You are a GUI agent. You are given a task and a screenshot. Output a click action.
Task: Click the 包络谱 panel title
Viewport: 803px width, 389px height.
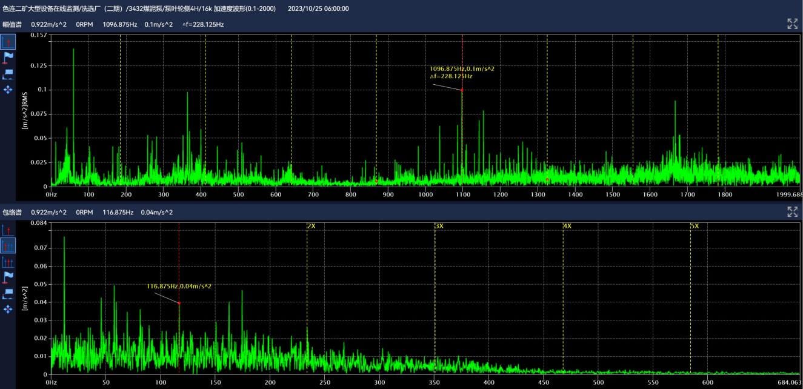coord(12,213)
